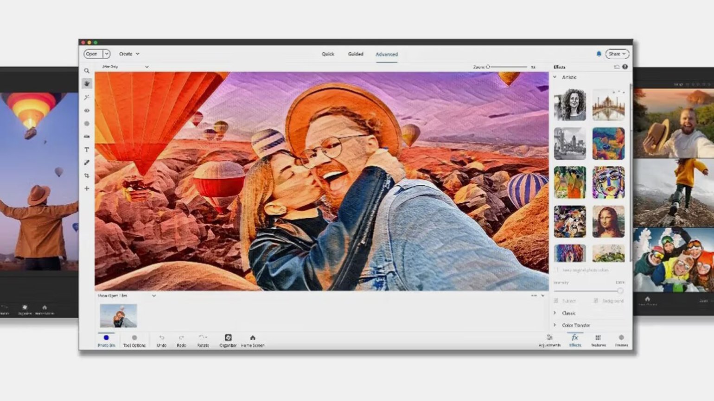This screenshot has height=401, width=714.
Task: Click the Effects panel reset icon
Action: tap(617, 67)
